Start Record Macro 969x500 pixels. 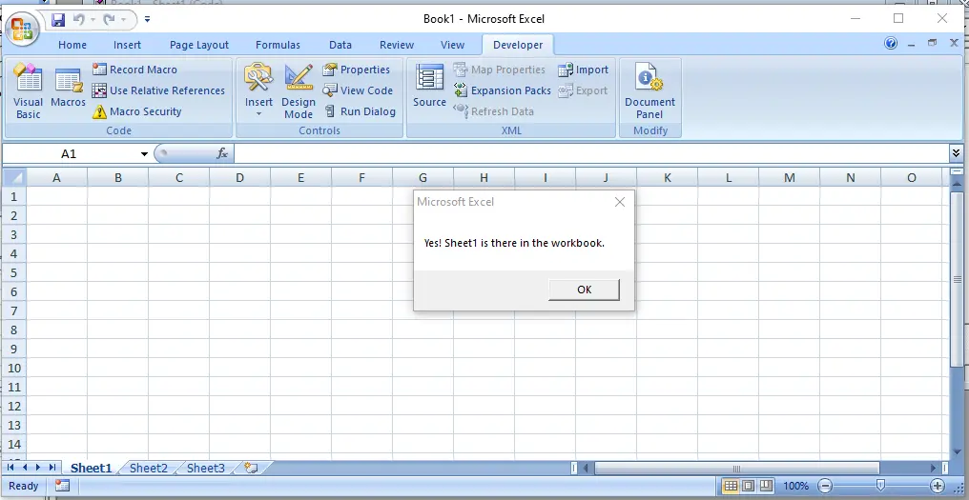click(134, 70)
